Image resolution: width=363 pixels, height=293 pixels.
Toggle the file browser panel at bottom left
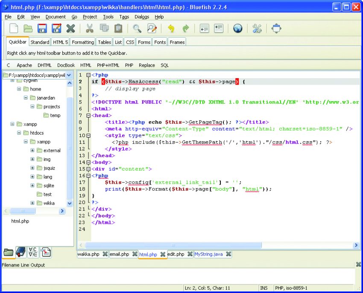click(8, 253)
